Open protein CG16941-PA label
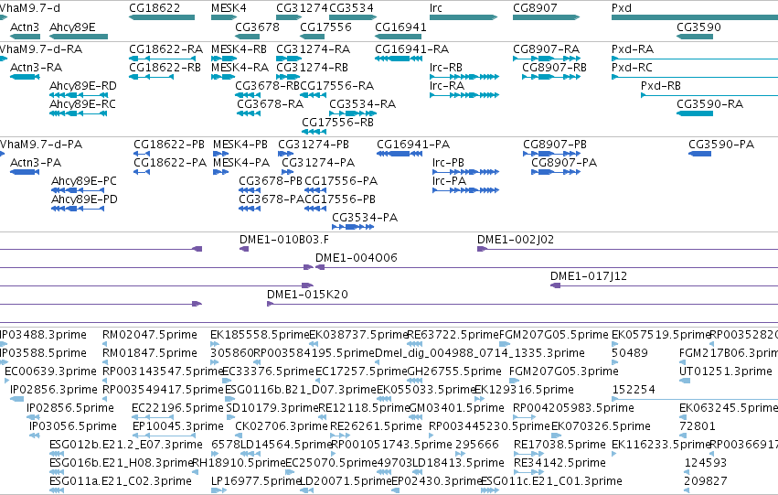 413,145
